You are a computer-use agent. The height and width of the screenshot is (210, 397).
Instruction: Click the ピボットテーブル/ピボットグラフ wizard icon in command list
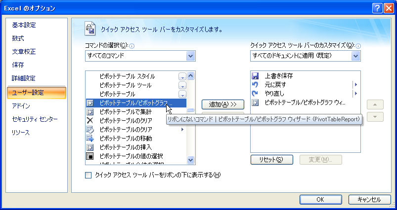[90, 103]
